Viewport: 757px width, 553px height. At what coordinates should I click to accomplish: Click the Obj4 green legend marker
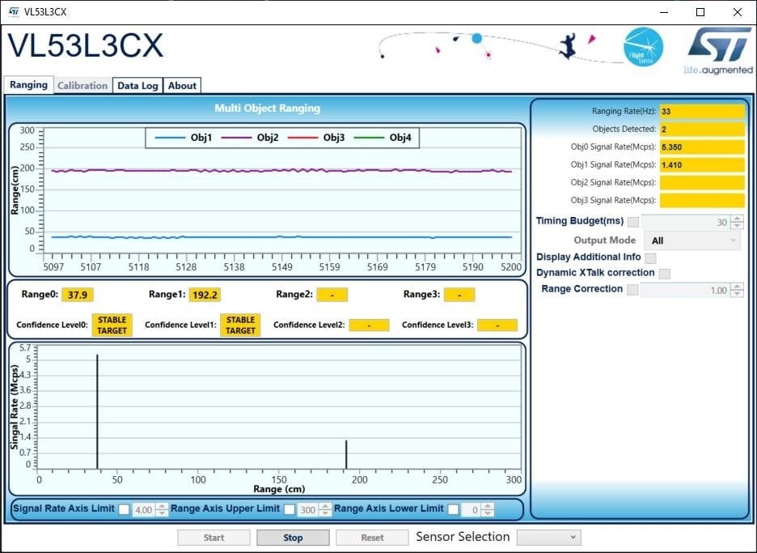[368, 138]
